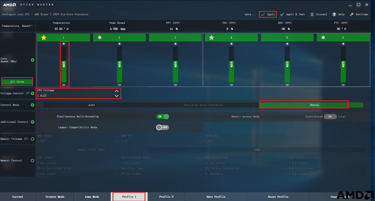Increase core 3 speed with plus icon

point(175,44)
